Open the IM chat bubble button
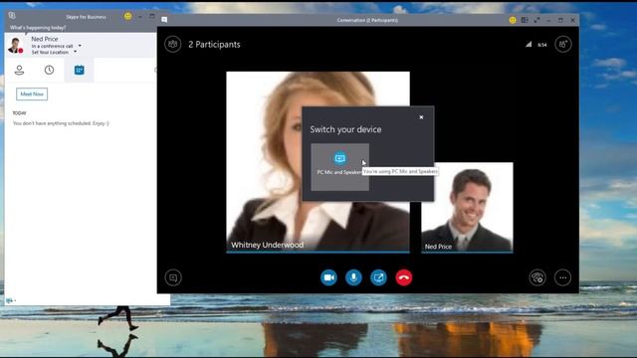The height and width of the screenshot is (358, 637). tap(173, 277)
